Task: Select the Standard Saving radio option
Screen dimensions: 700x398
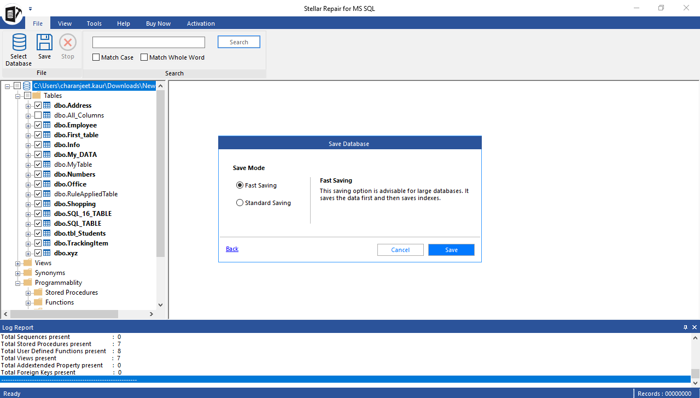Action: point(240,203)
